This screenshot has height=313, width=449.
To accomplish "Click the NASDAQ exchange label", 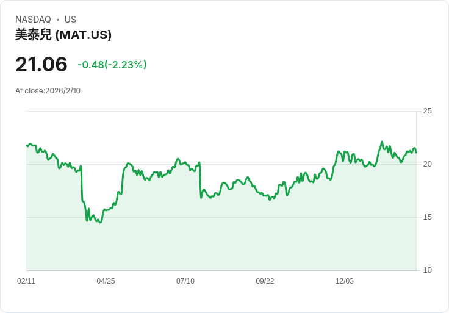I will point(33,20).
